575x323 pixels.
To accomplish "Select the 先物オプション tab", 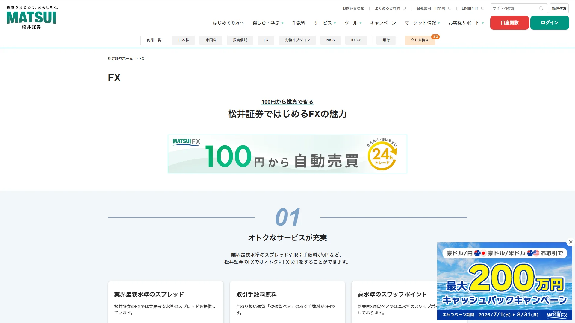I will click(x=297, y=40).
